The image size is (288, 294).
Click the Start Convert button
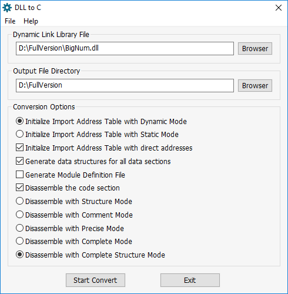point(95,280)
